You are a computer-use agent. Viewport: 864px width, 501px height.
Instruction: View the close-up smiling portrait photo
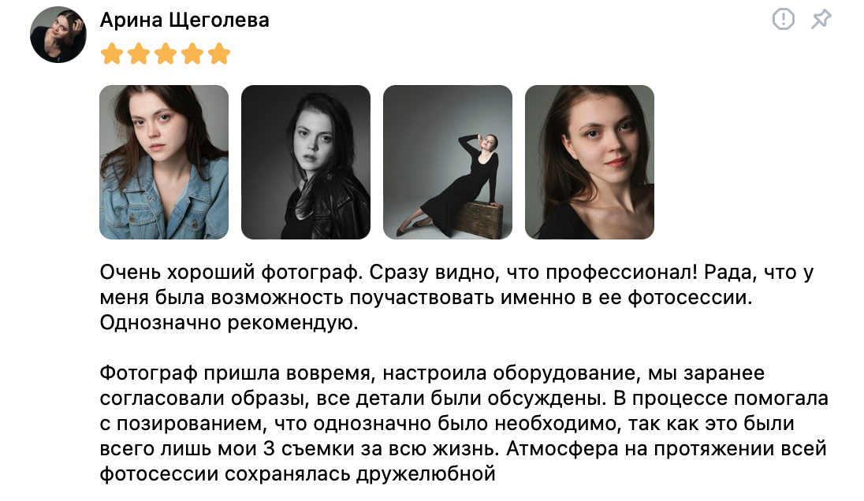pyautogui.click(x=590, y=161)
